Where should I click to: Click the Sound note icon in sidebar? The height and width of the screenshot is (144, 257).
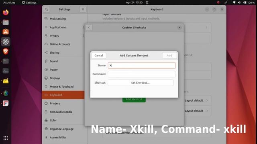(x=46, y=61)
